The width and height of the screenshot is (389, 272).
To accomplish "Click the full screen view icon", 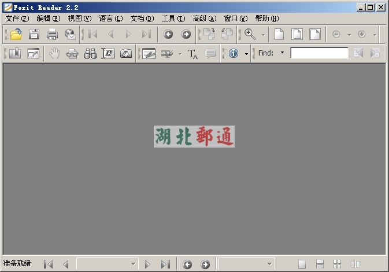I will point(34,53).
